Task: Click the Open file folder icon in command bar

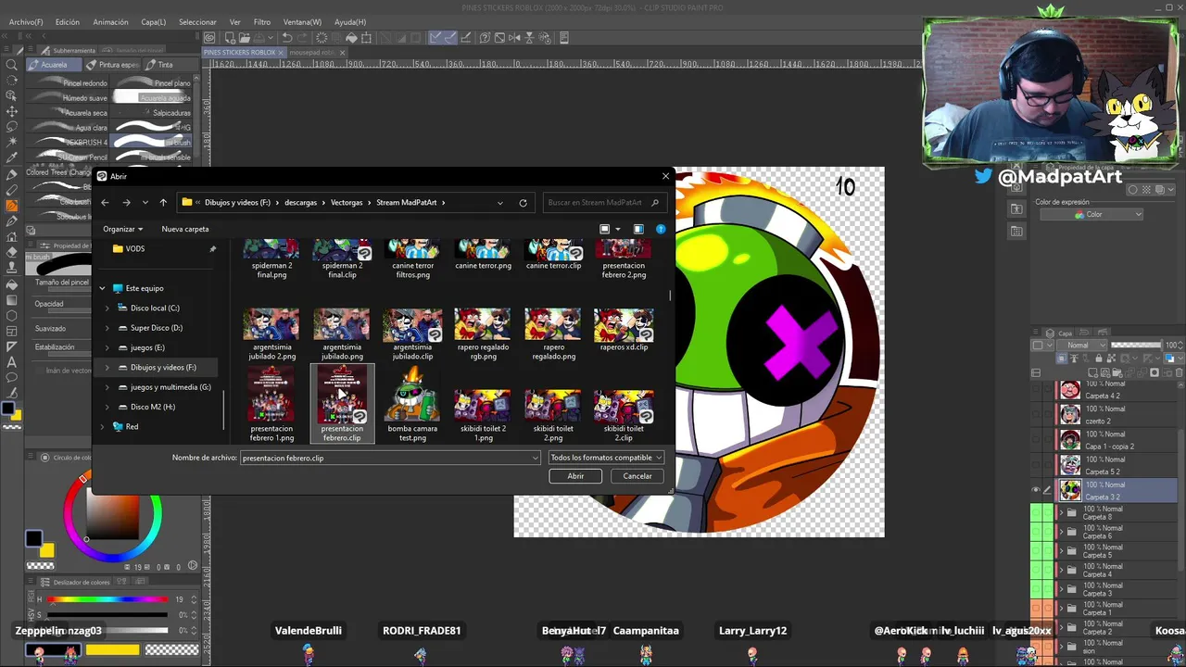Action: point(244,37)
